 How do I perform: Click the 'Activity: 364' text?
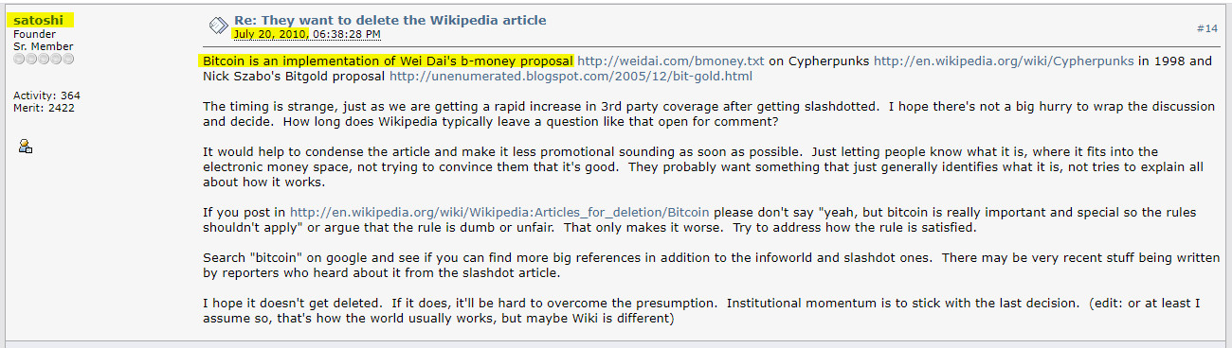[x=46, y=96]
